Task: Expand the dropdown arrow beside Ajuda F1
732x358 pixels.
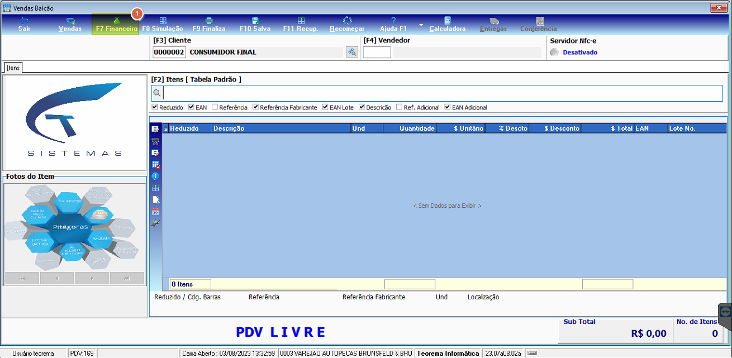Action: coord(420,25)
